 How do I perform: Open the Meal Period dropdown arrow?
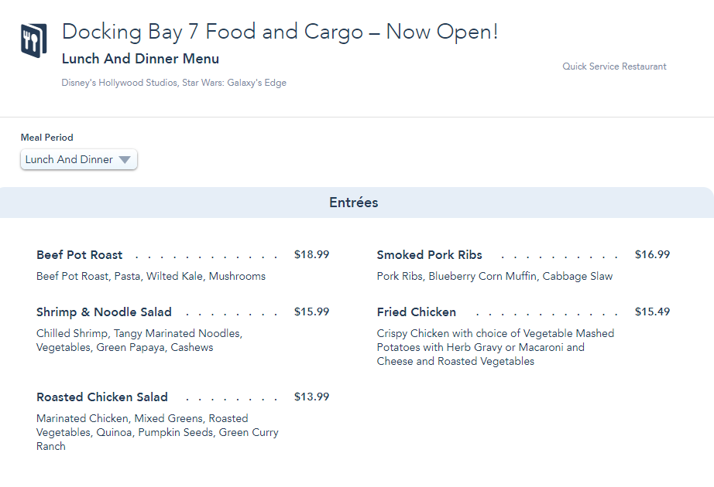coord(125,160)
